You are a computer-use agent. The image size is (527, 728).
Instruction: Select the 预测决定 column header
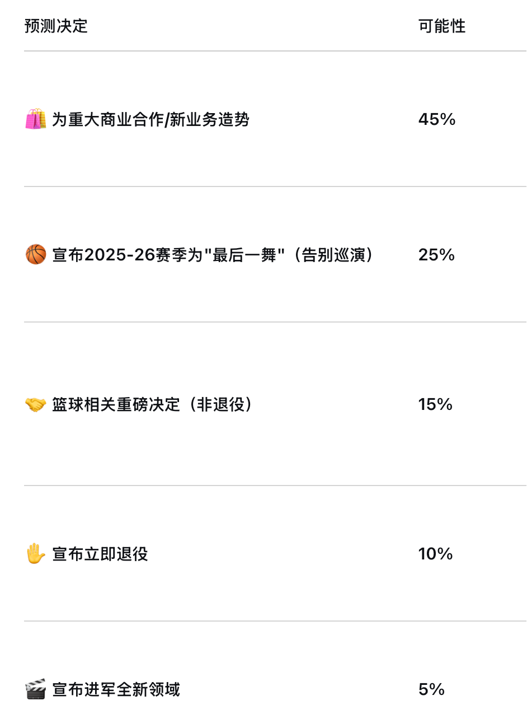56,26
